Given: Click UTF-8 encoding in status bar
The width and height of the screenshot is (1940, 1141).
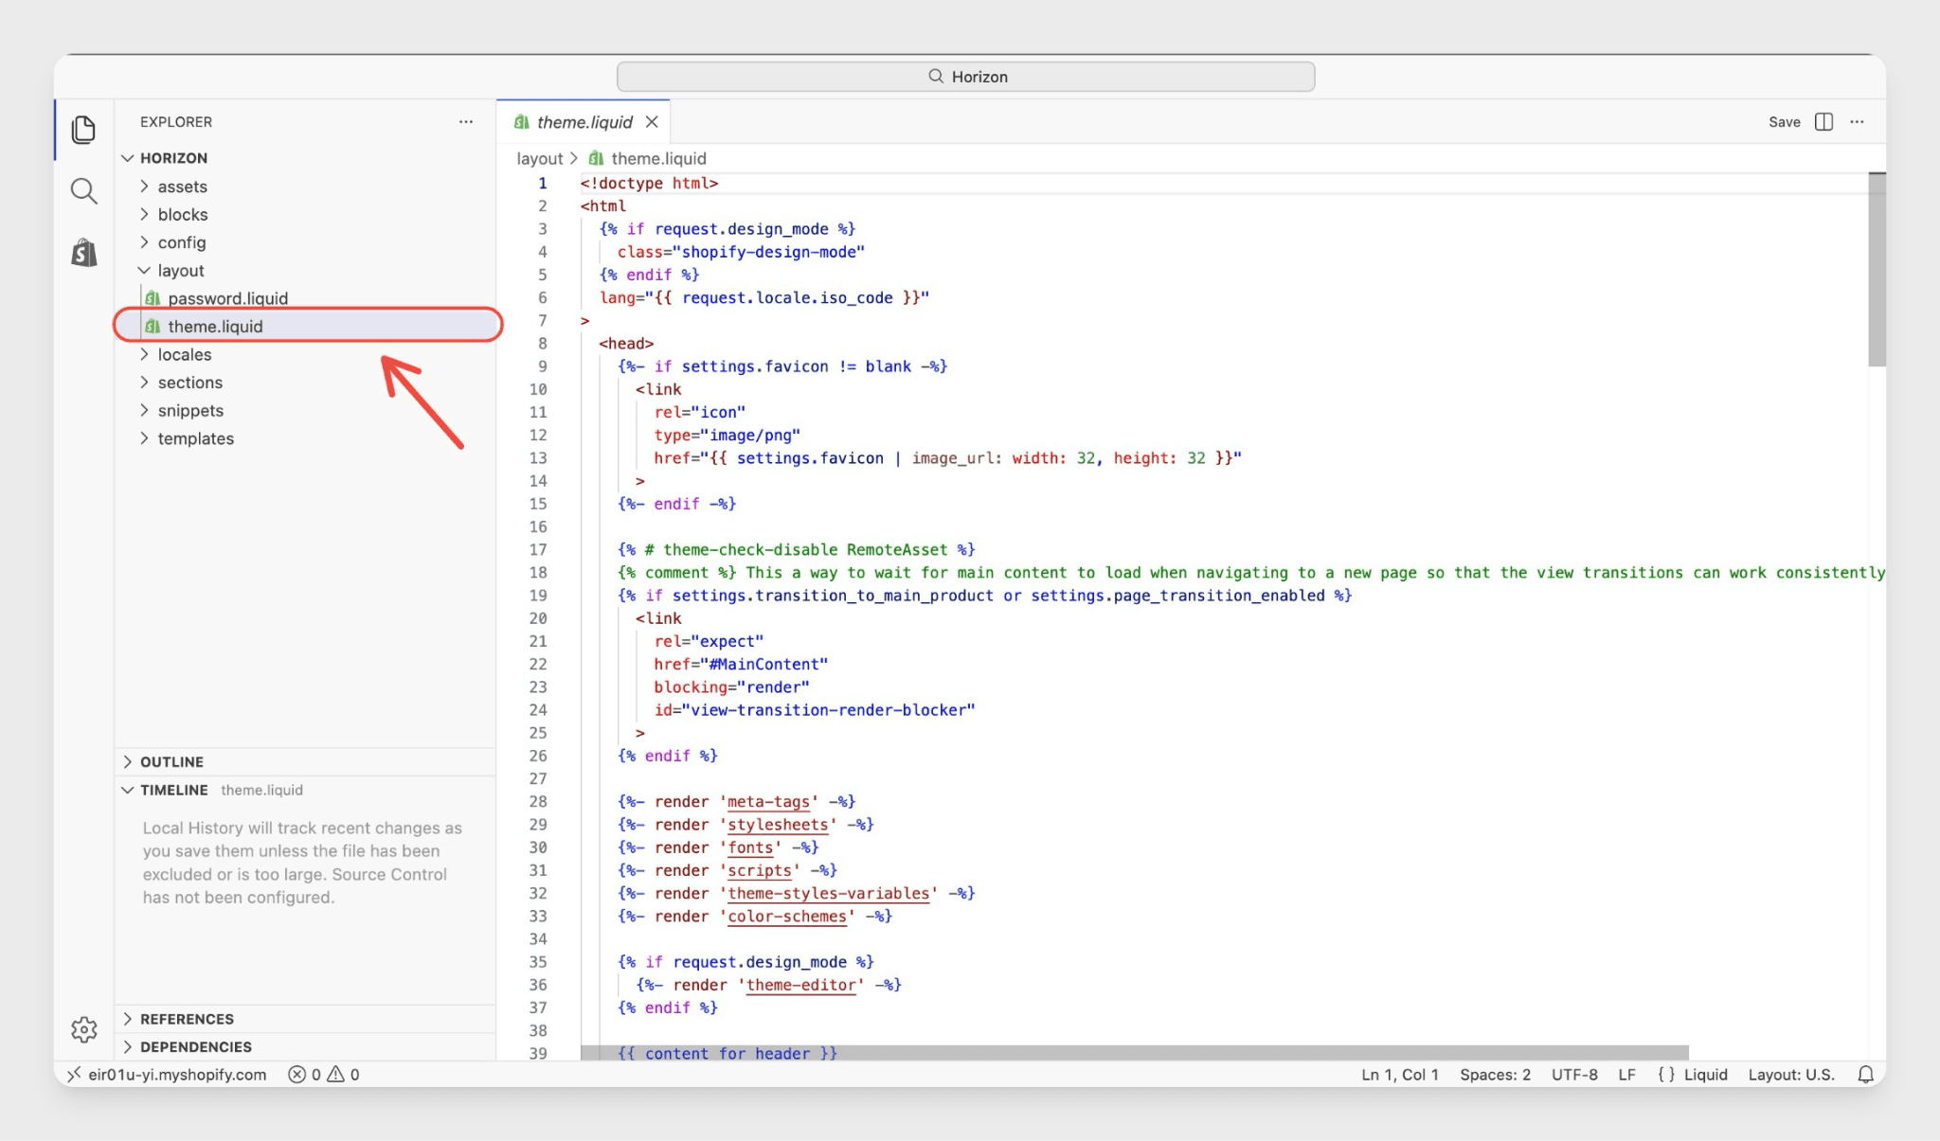Looking at the screenshot, I should coord(1574,1075).
